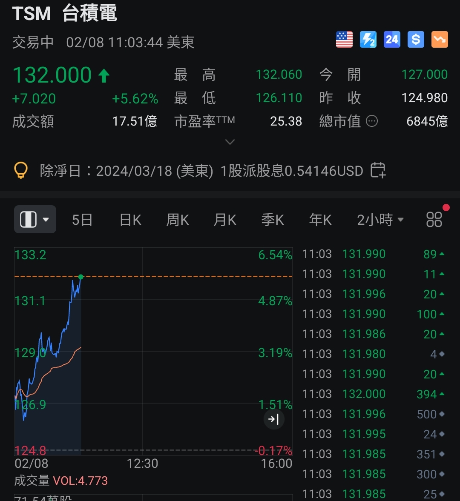Tap the open price 127.000
Viewport: 460px width, 501px height.
424,75
